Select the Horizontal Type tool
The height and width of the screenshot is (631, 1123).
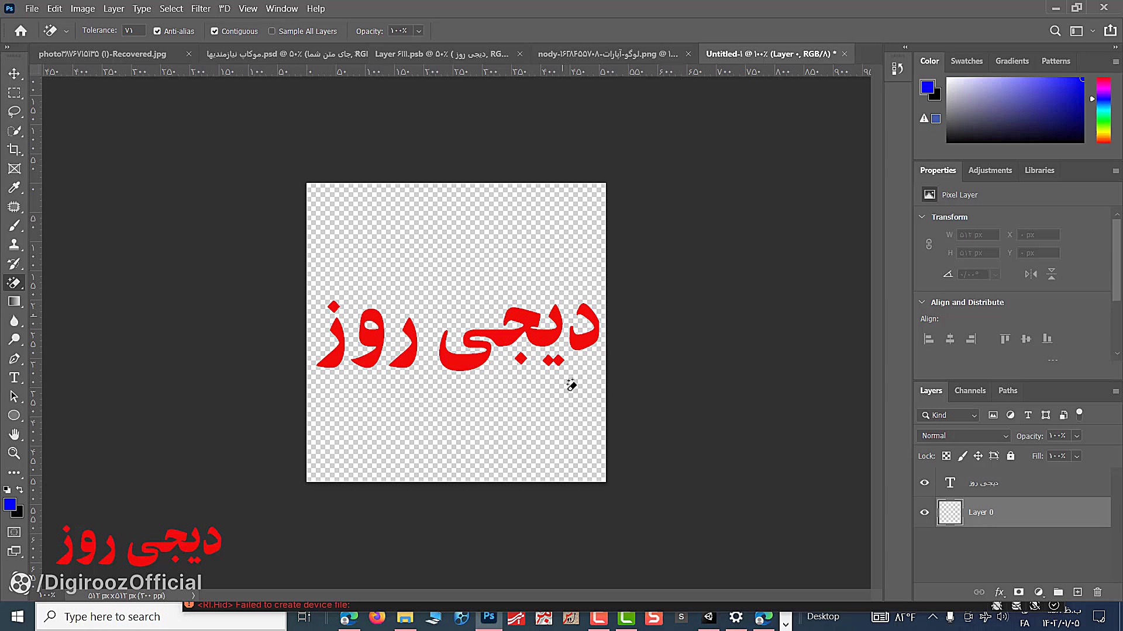pos(15,377)
